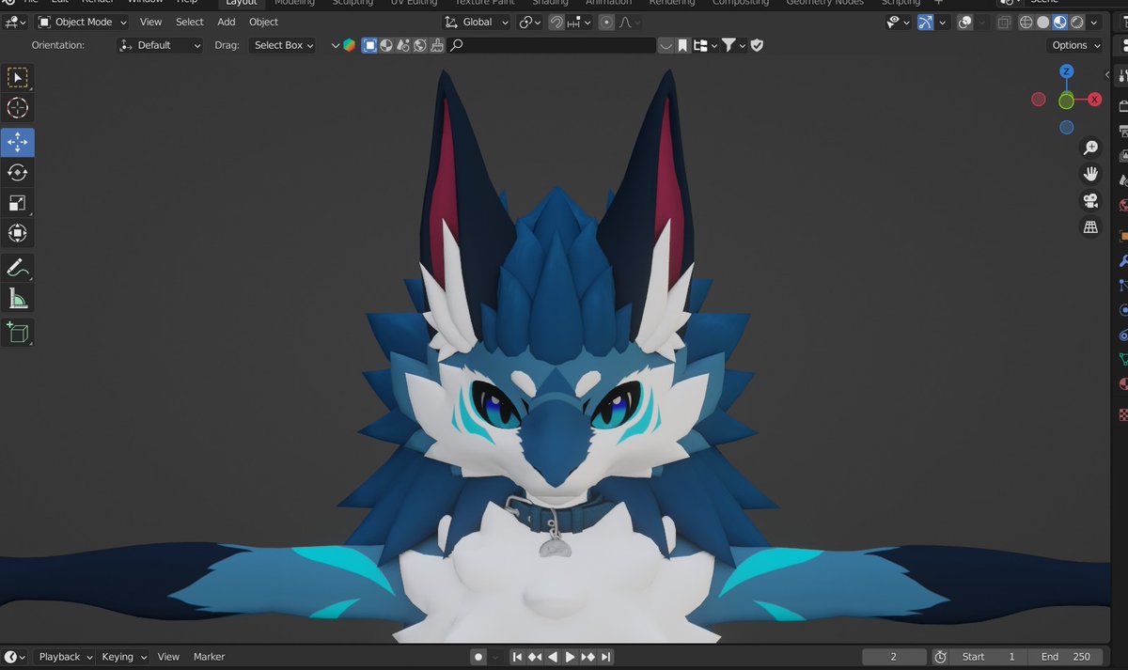Jump to the next keyframe
Screen dimensions: 1128x670
pyautogui.click(x=588, y=657)
